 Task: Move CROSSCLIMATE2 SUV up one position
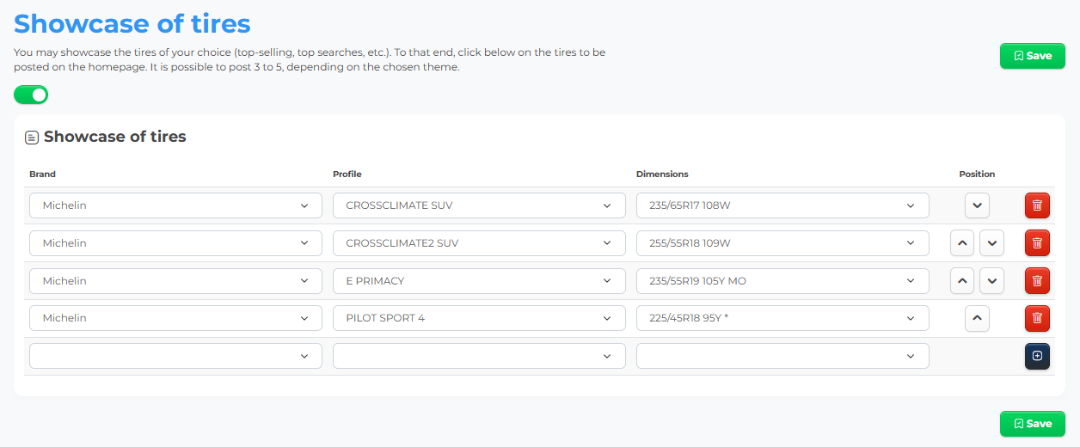[x=962, y=243]
